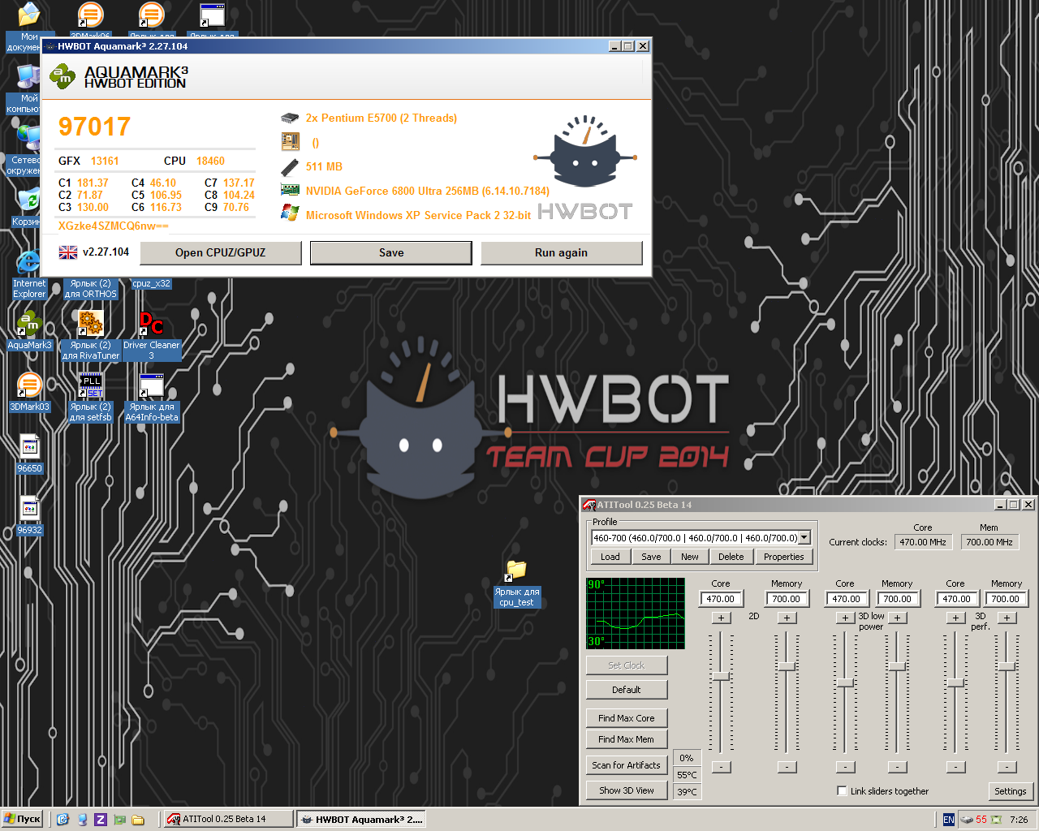The width and height of the screenshot is (1039, 831).
Task: Click 3D low power Memory input field
Action: coord(897,599)
